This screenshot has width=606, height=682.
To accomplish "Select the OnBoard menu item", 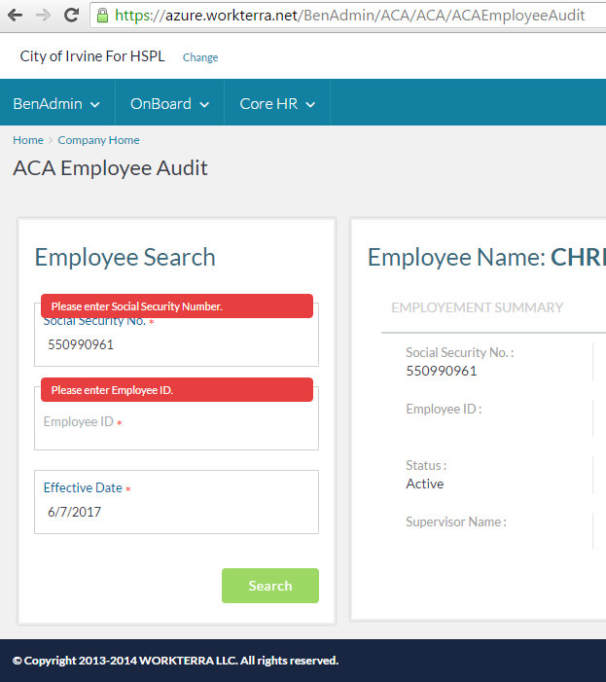I will pos(170,103).
